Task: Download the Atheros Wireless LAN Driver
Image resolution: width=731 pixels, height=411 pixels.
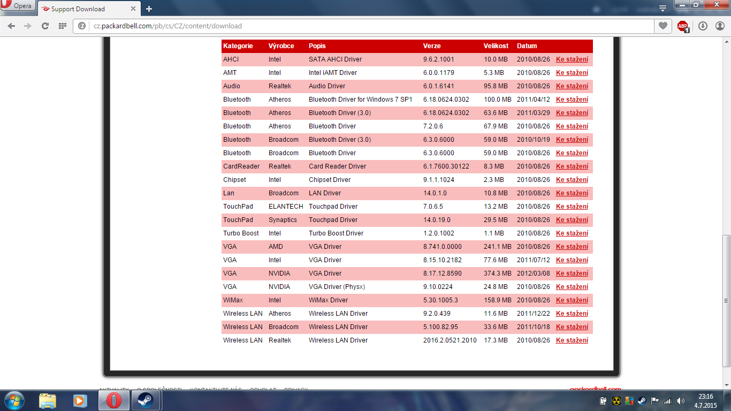Action: click(x=572, y=314)
